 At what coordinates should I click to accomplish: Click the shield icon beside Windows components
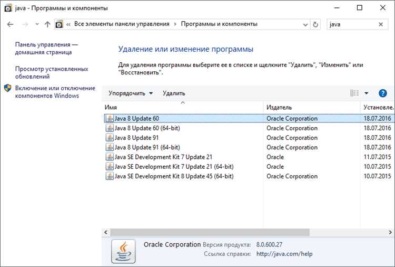tap(8, 88)
